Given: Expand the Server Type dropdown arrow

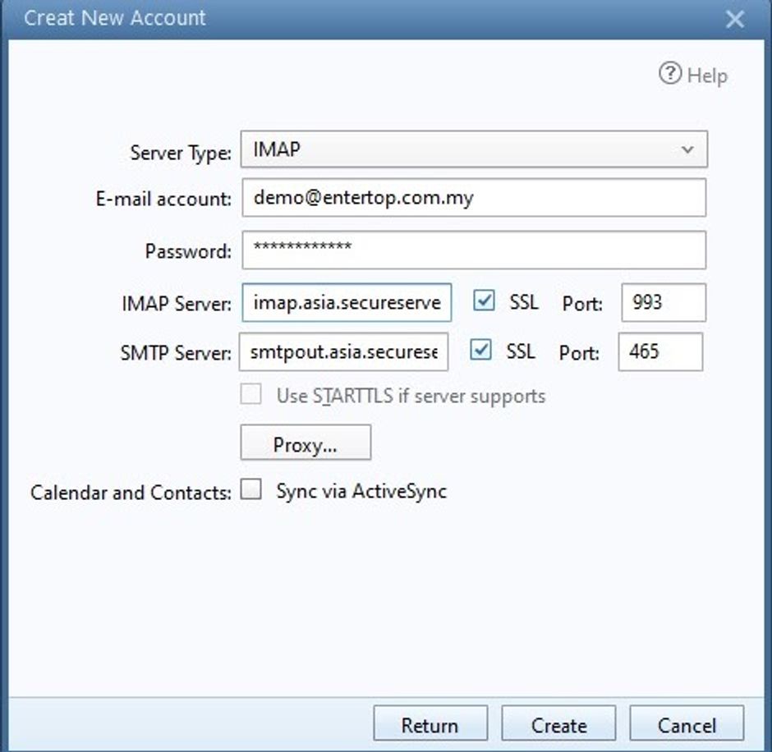Looking at the screenshot, I should [687, 150].
